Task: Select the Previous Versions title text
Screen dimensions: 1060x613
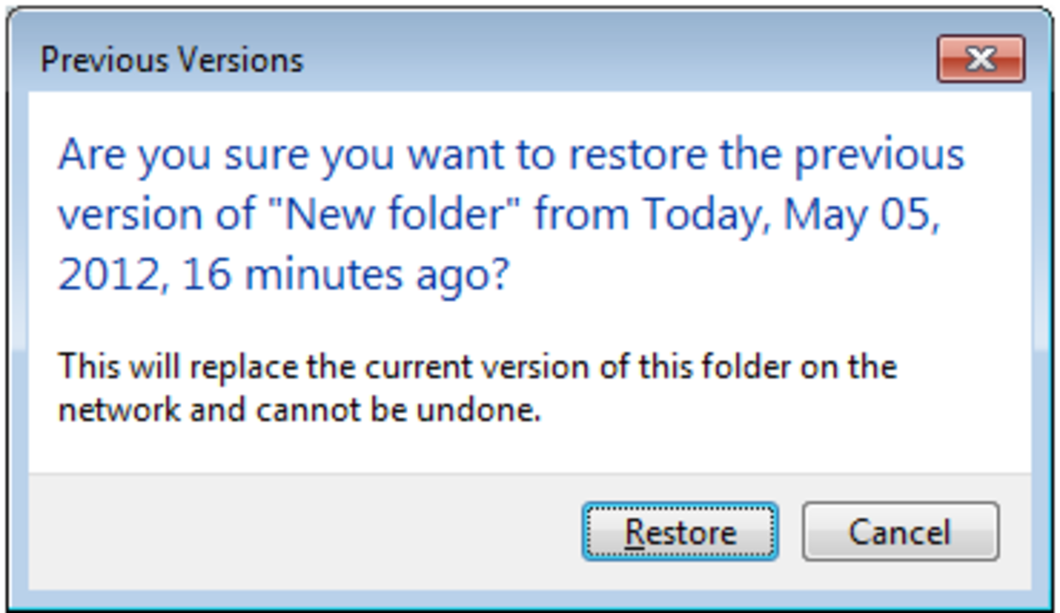Action: (x=172, y=60)
